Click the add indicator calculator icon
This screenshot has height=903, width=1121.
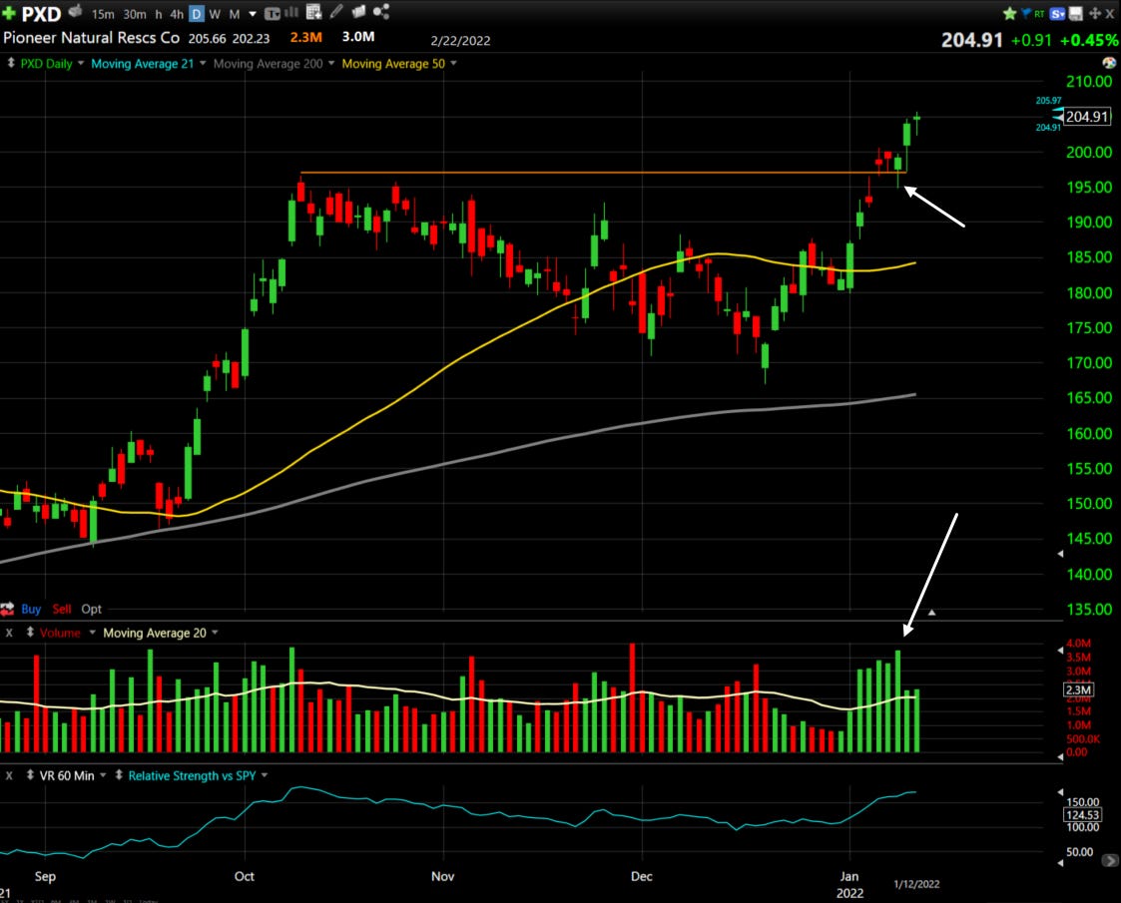pos(313,11)
